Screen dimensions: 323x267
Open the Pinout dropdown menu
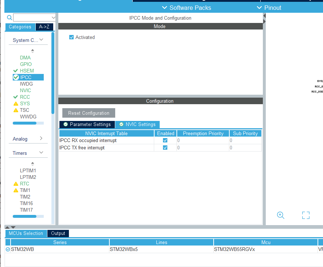tap(269, 8)
